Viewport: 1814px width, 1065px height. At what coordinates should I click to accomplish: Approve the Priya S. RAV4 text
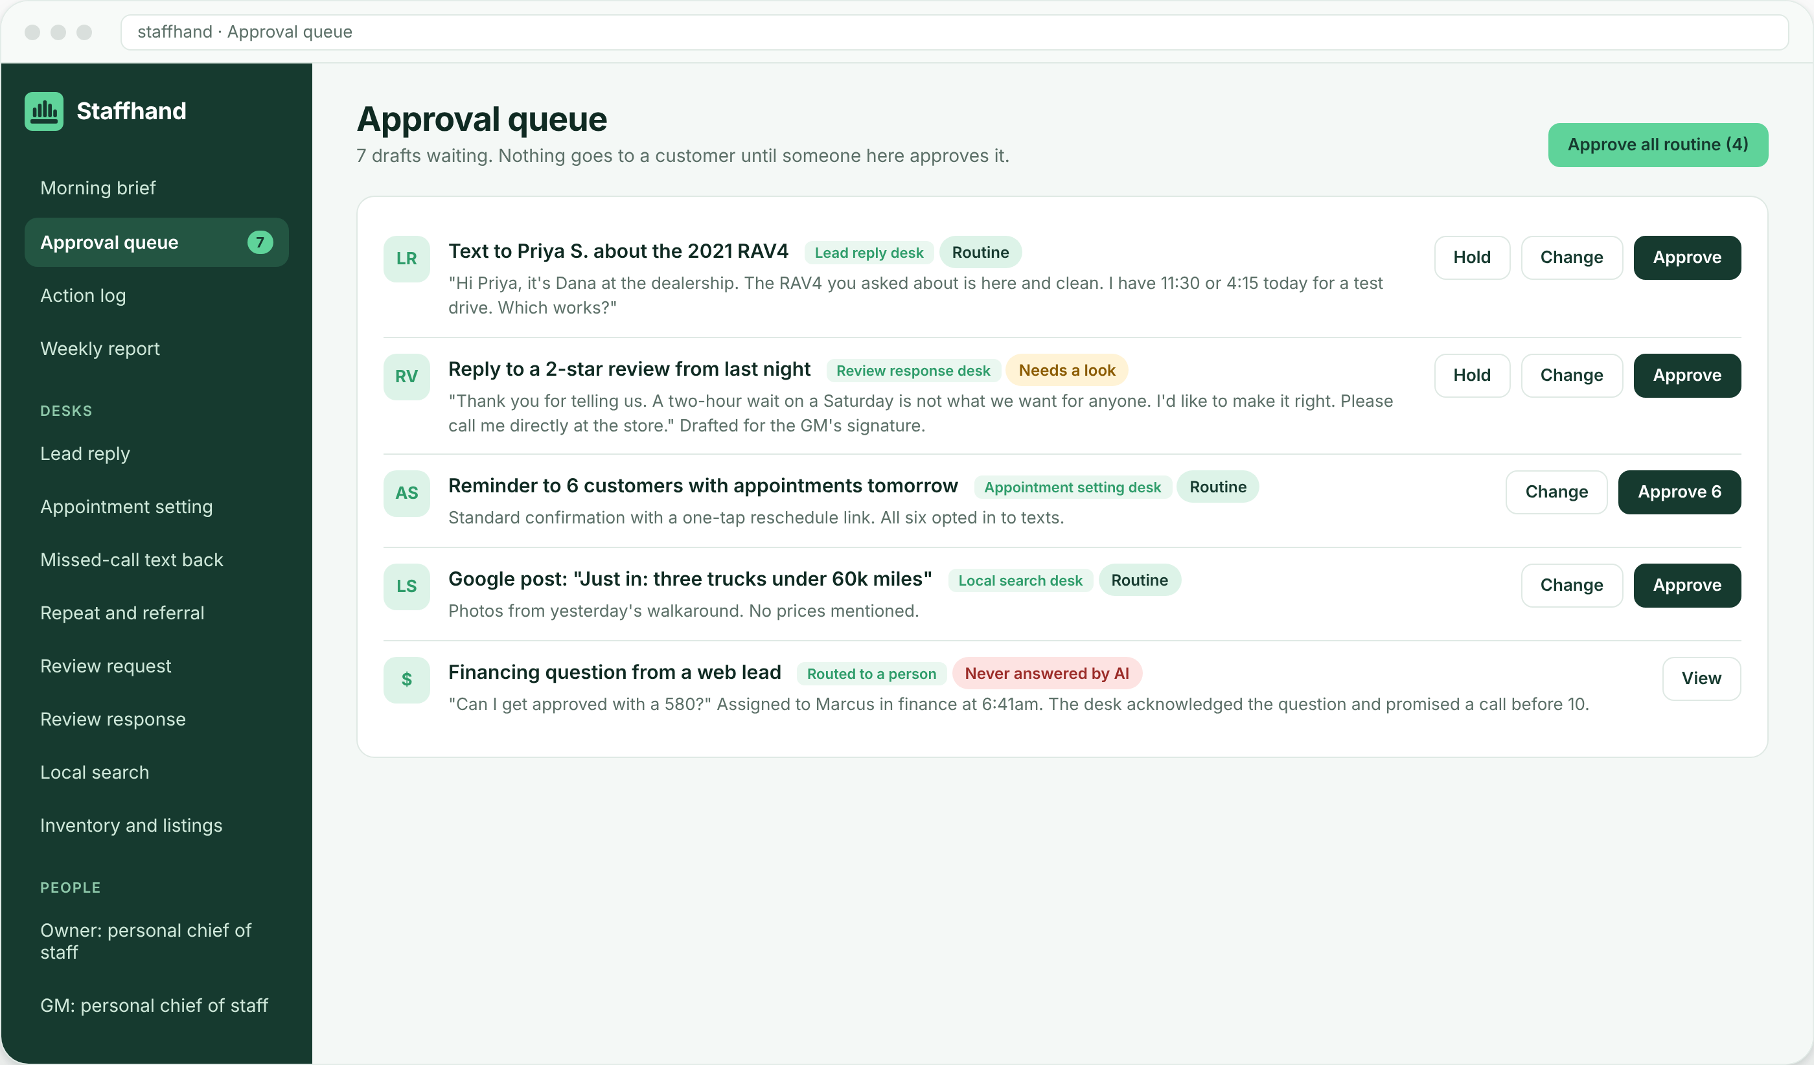1686,258
